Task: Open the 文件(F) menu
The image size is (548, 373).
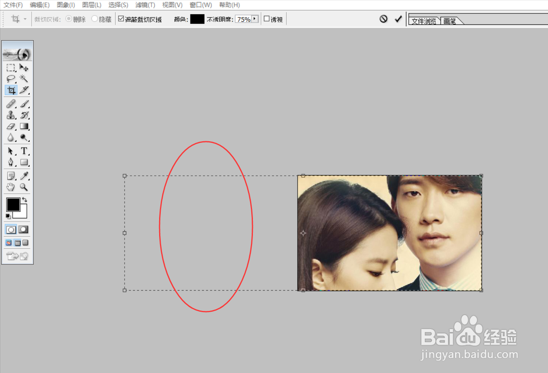Action: (13, 5)
